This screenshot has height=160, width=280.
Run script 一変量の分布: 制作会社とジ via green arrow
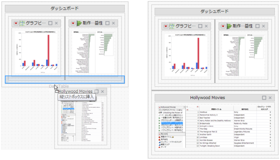click(x=159, y=118)
